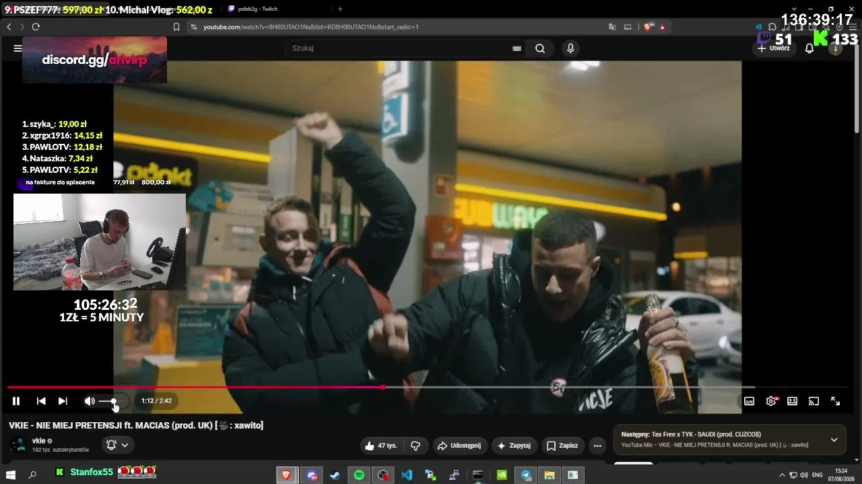
Task: Open the taskbar clock showing 15:24
Action: click(x=841, y=475)
